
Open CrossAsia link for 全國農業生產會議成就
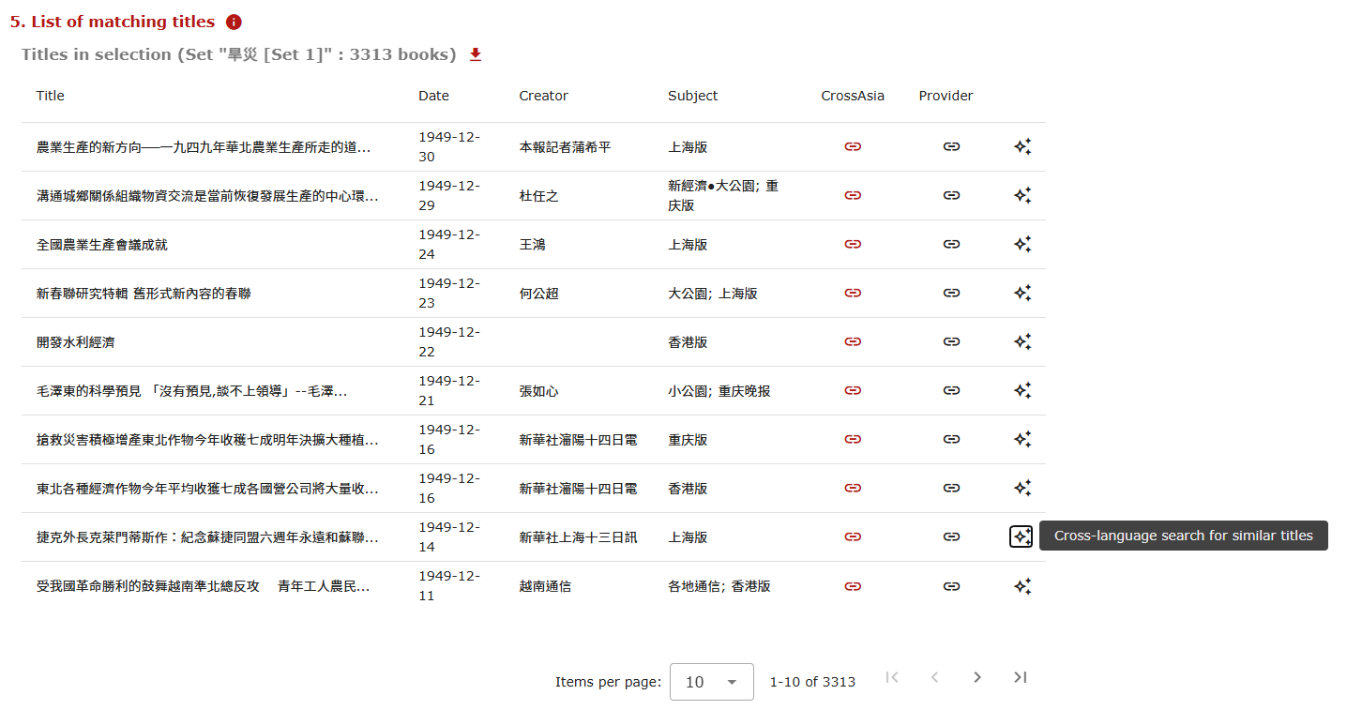[853, 244]
